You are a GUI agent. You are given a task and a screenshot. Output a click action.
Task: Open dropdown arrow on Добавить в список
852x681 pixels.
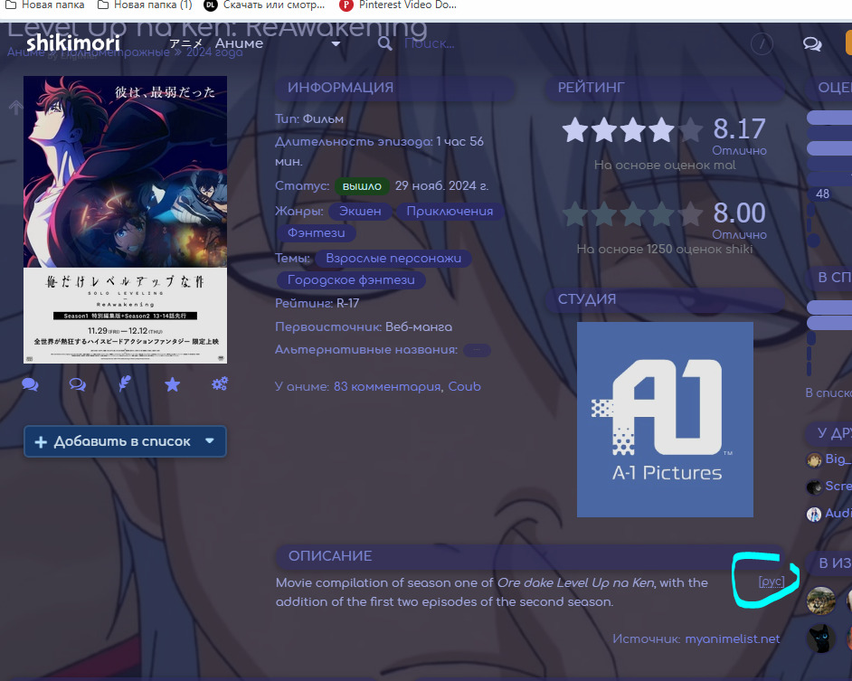pos(210,441)
